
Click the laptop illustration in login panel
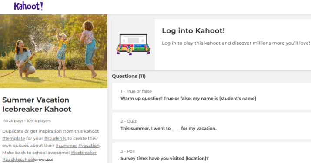[x=133, y=44]
